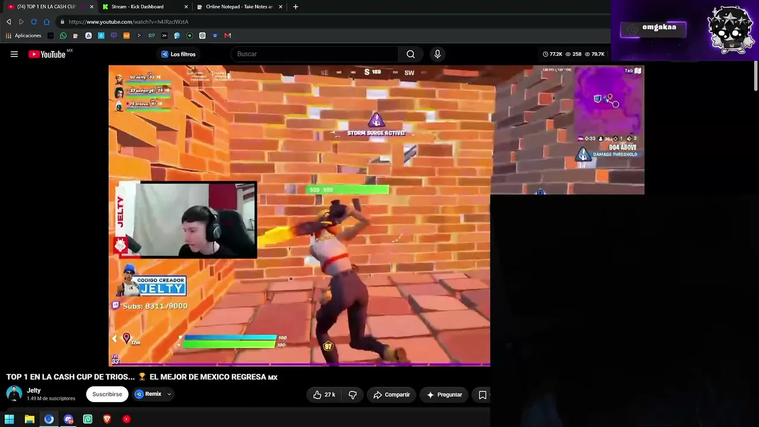Open Brave browser from the taskbar
The image size is (759, 427).
(107, 419)
